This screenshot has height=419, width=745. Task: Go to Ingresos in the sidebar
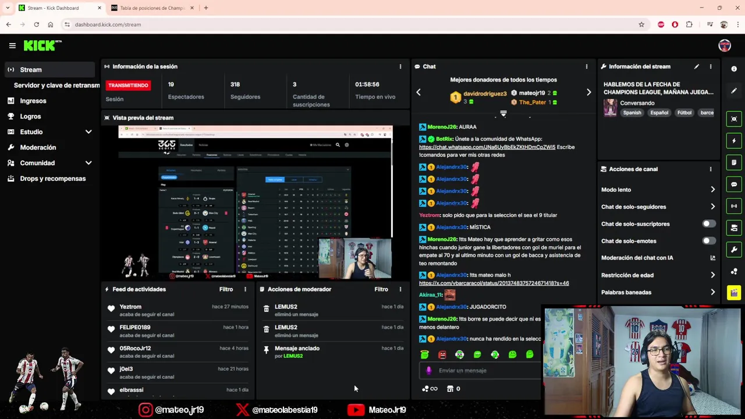[33, 101]
